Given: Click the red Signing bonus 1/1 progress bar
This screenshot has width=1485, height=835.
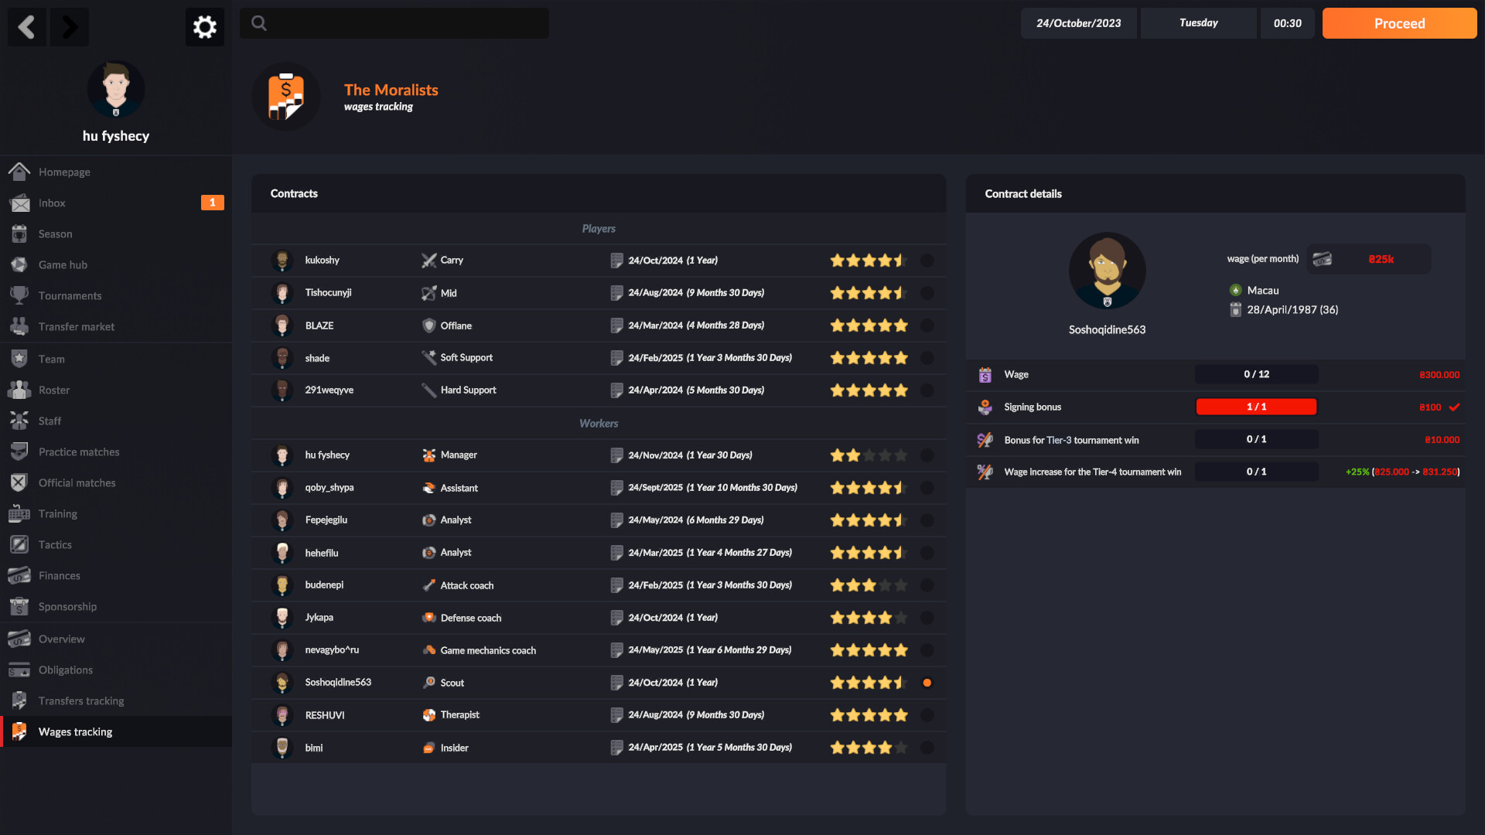Looking at the screenshot, I should point(1256,407).
